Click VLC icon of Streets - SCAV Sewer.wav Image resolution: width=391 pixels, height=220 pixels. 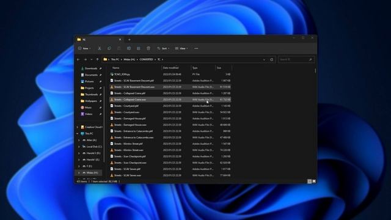click(112, 175)
